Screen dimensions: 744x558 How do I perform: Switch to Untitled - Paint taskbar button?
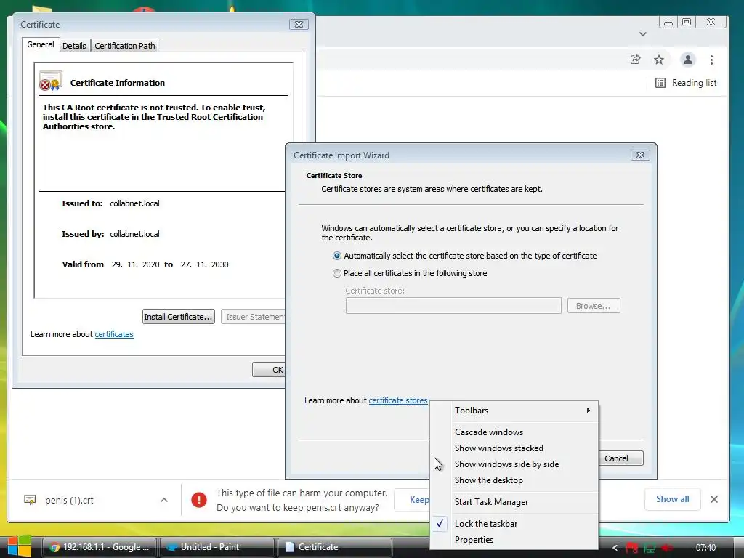[x=217, y=547]
